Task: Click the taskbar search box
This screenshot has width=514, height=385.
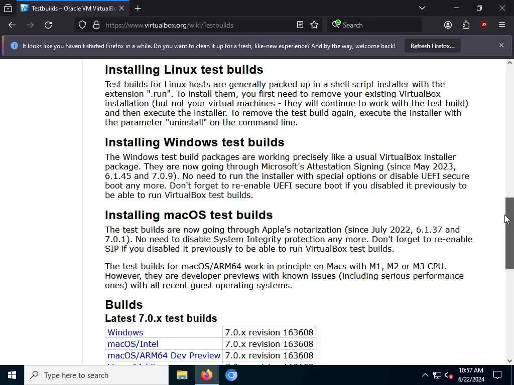Action: tap(96, 375)
